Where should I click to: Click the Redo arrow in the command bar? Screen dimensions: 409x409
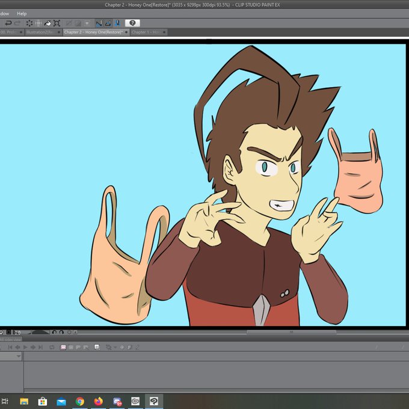(17, 23)
